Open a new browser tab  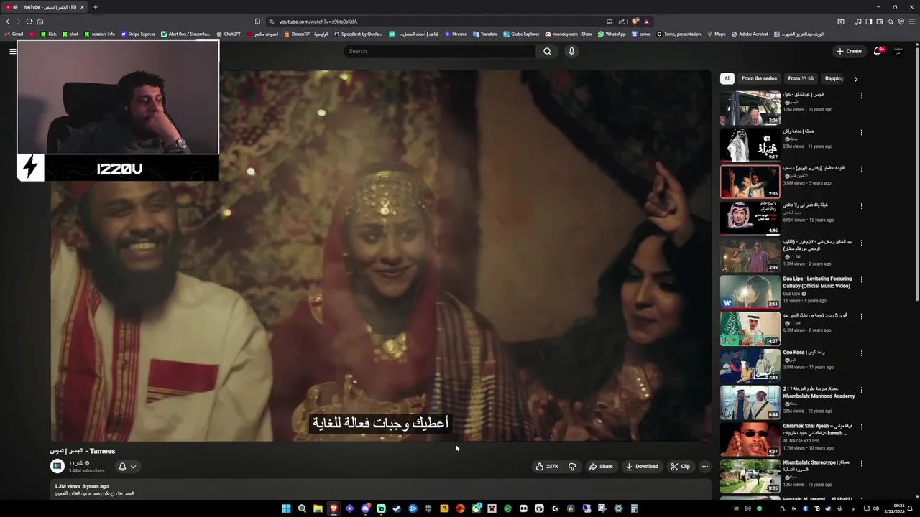click(x=95, y=7)
